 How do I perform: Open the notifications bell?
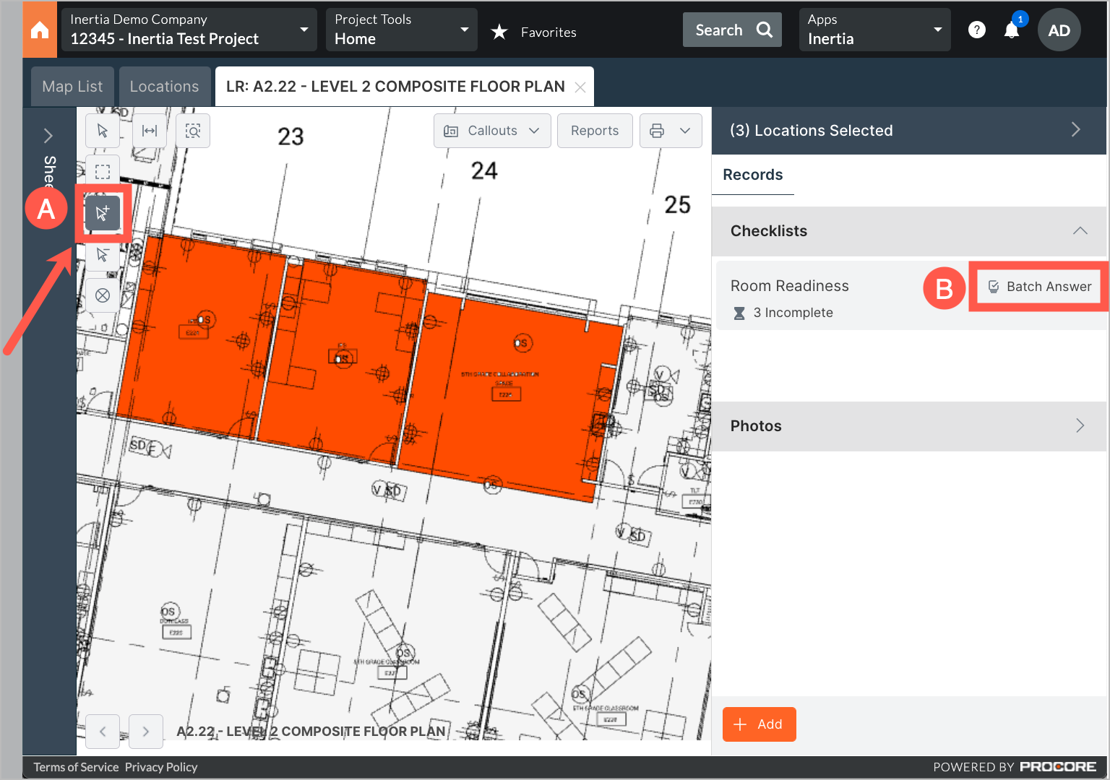(x=1012, y=30)
